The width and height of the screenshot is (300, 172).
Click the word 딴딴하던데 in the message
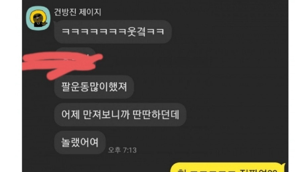[x=156, y=115]
